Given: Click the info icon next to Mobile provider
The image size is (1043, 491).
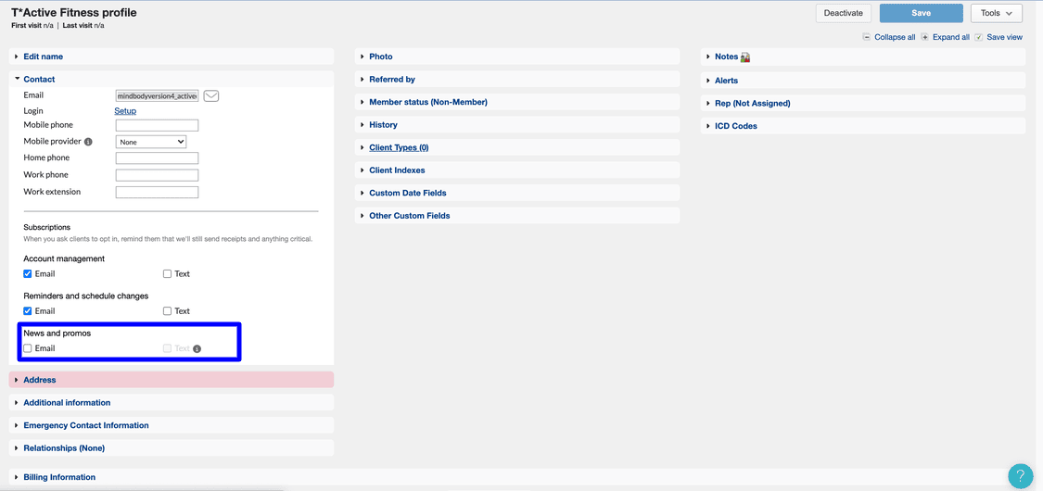Looking at the screenshot, I should (88, 142).
